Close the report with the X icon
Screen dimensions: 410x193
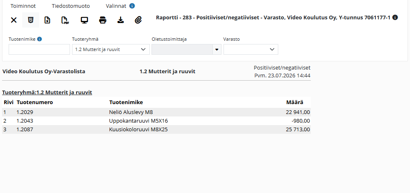pos(14,20)
